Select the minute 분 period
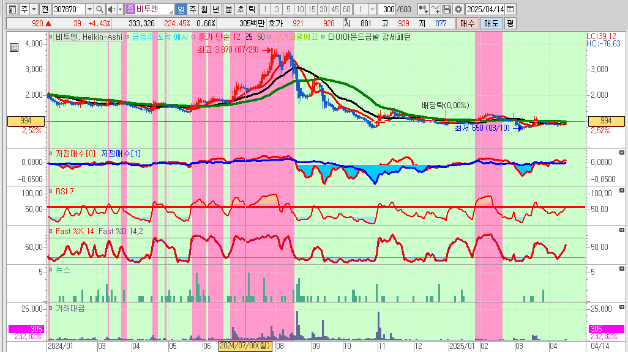Screen dimensions: 628x352 (x=229, y=9)
